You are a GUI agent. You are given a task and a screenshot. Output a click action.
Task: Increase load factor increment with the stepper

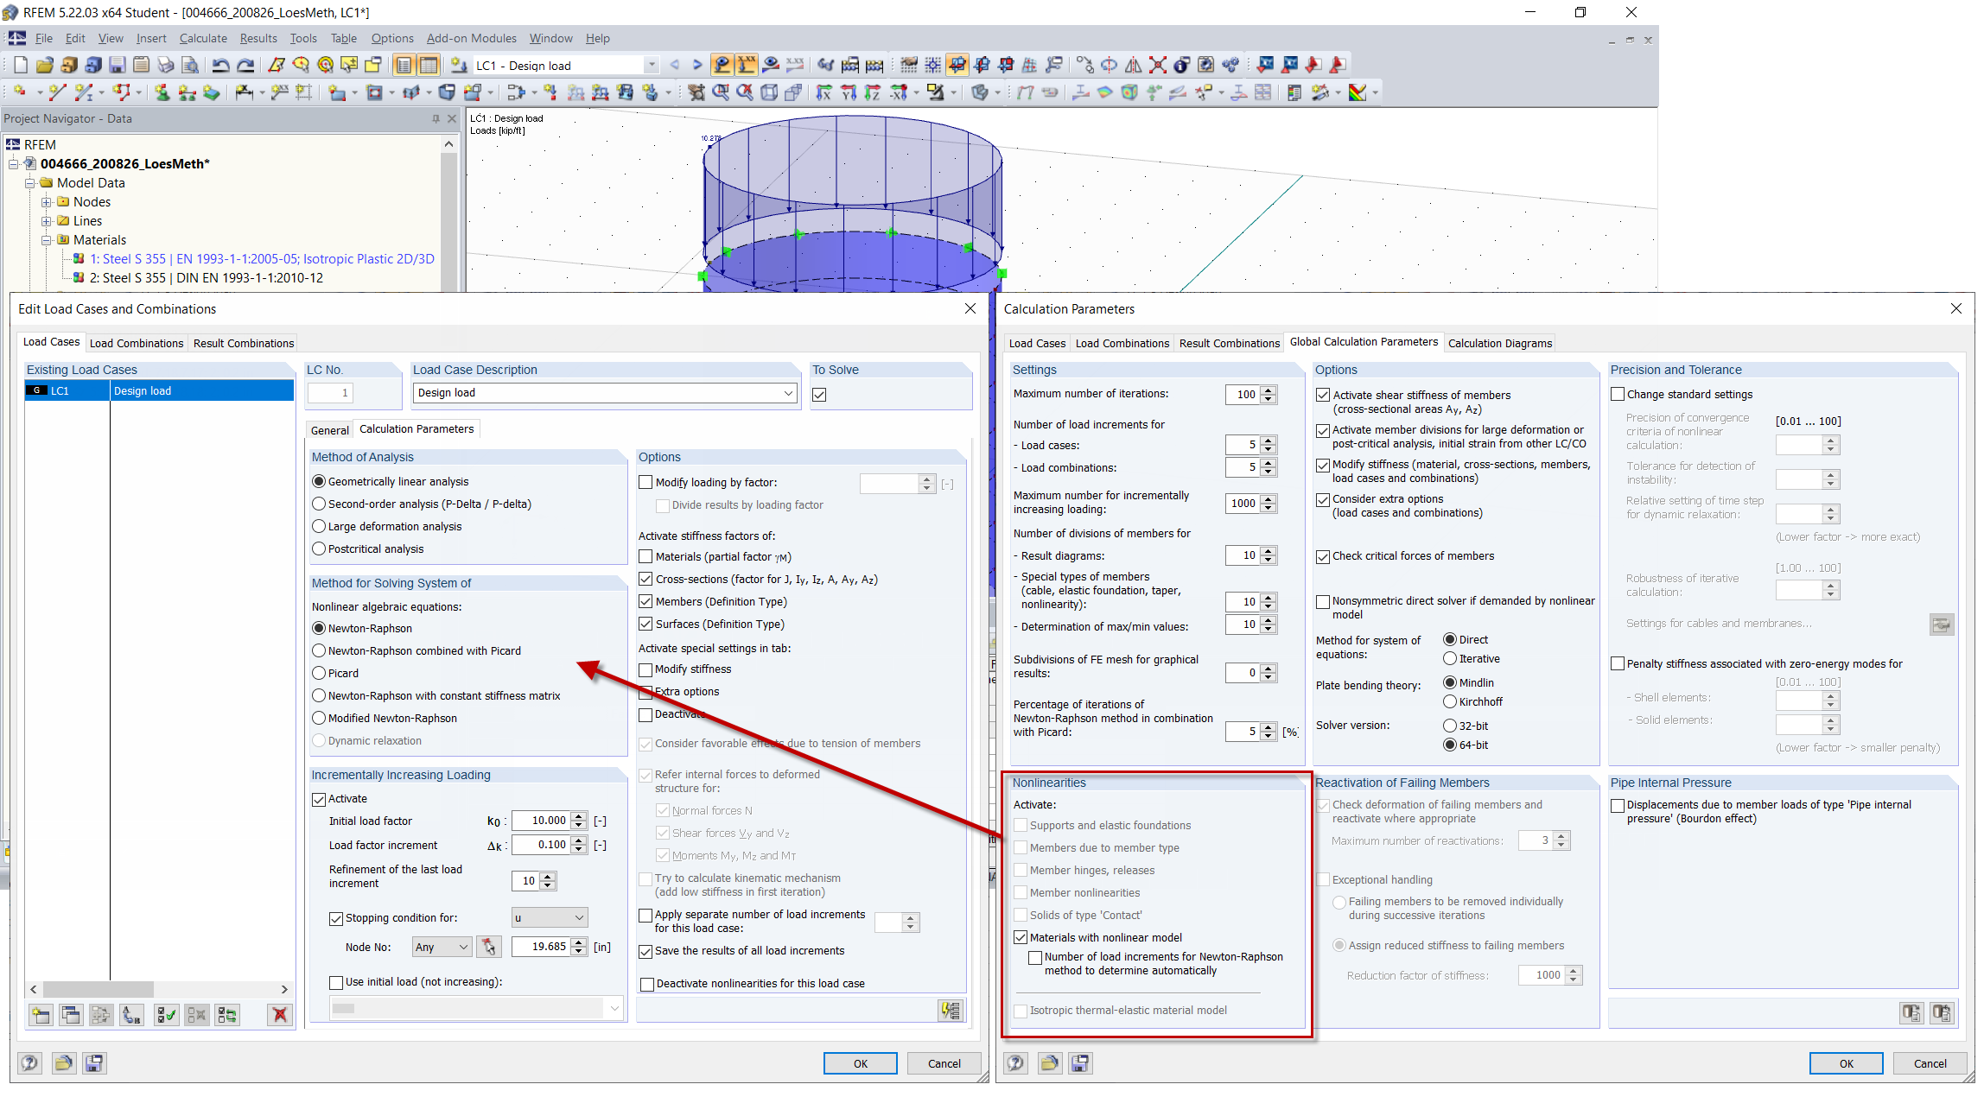pos(578,840)
